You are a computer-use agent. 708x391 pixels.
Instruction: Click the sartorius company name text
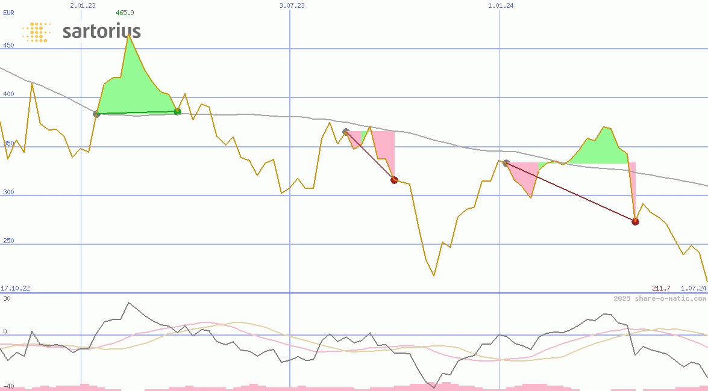pyautogui.click(x=101, y=31)
